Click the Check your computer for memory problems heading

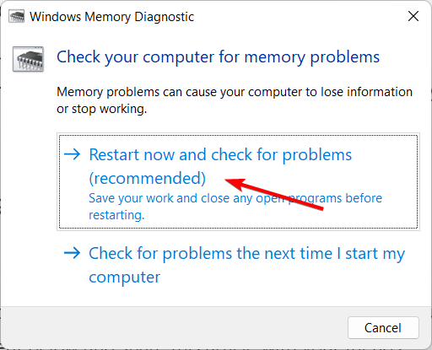(218, 57)
